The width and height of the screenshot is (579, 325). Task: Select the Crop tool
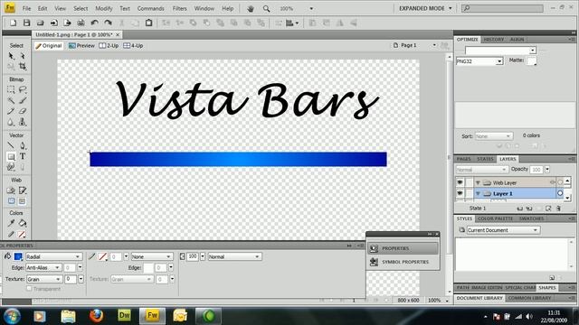(x=23, y=67)
